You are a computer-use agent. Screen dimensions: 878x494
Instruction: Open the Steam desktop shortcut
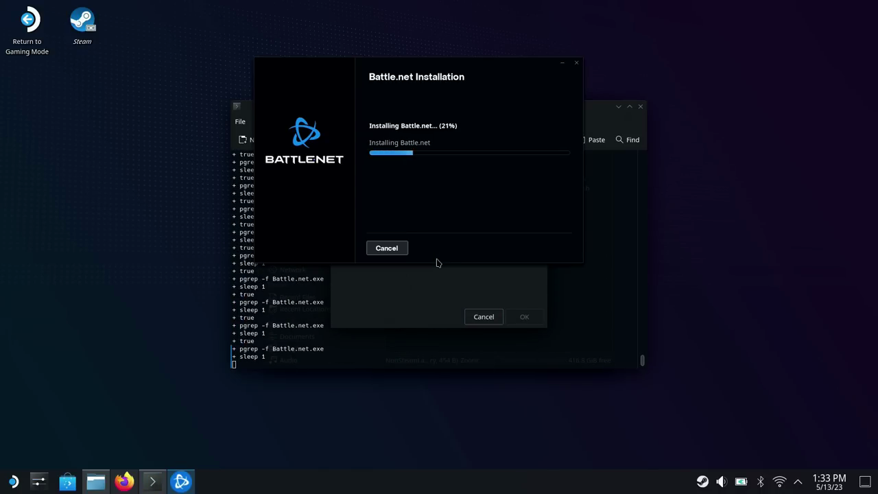pos(82,27)
